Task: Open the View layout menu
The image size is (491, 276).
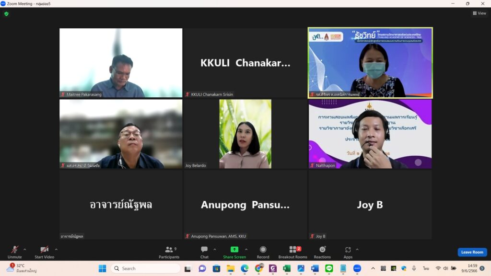Action: pyautogui.click(x=479, y=13)
